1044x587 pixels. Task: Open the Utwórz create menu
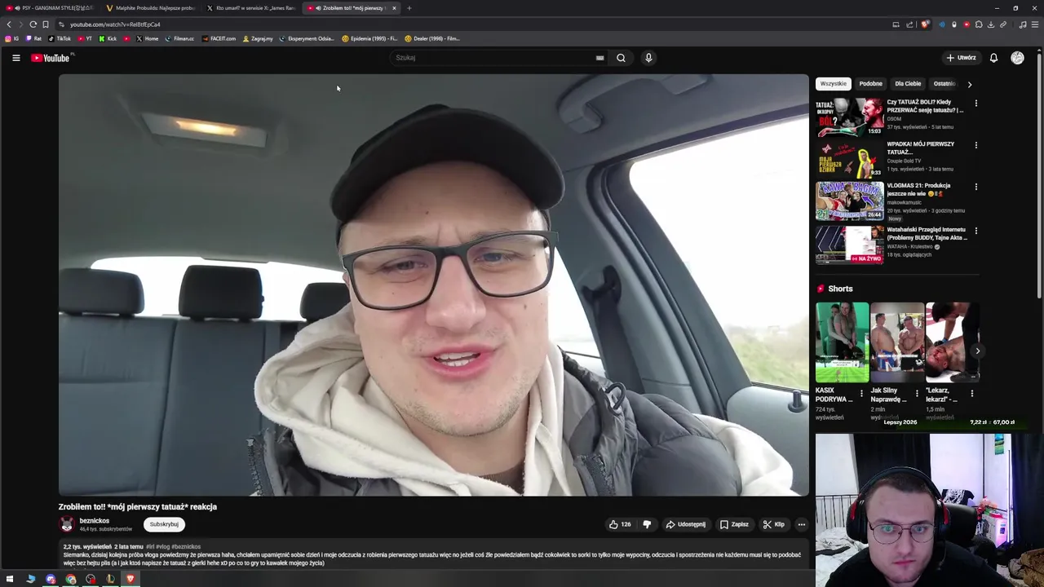click(961, 58)
